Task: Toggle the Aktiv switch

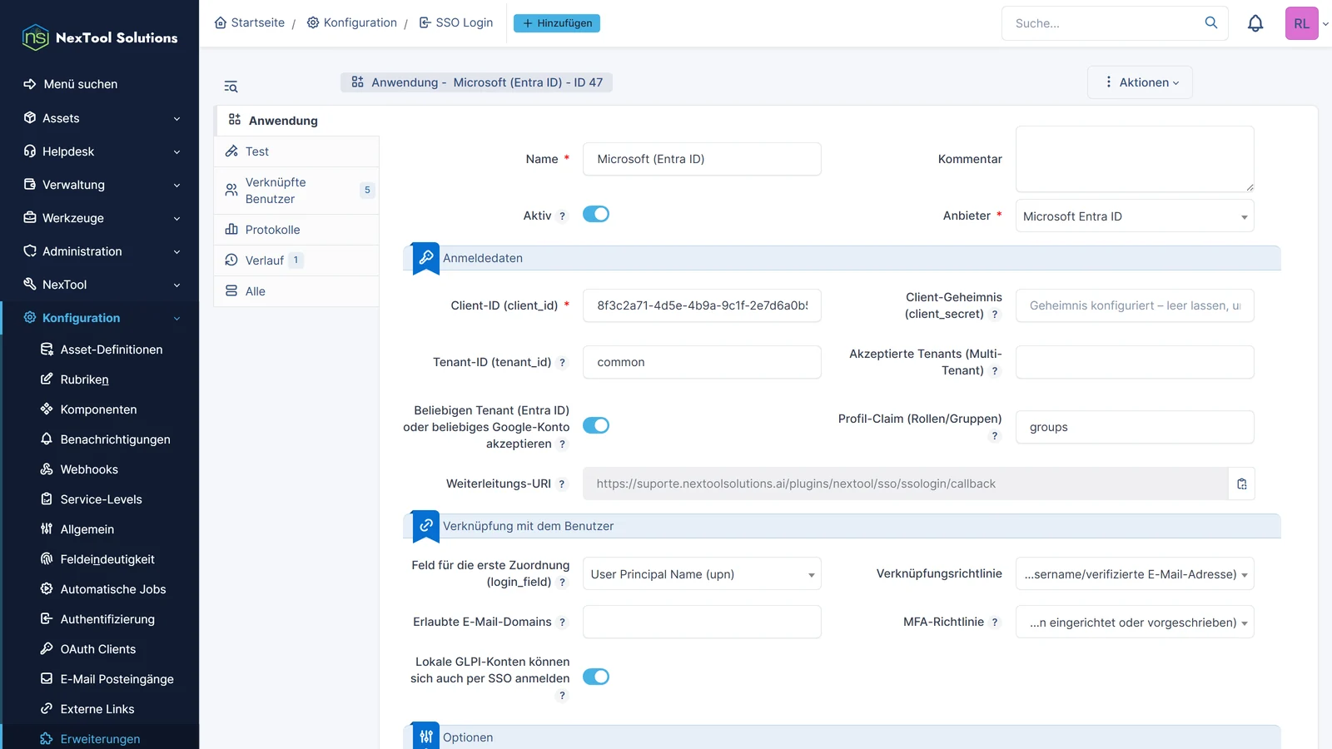Action: coord(596,214)
